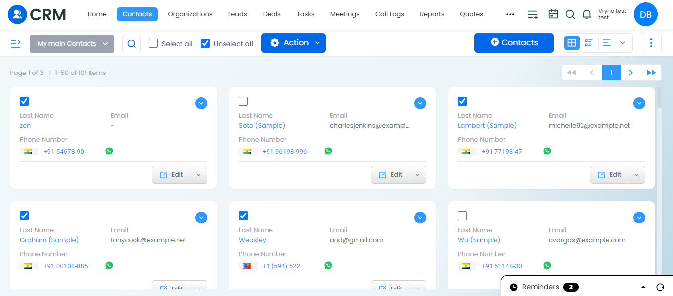This screenshot has width=673, height=296.
Task: Expand the Lambert (Sample) card blue chevron
Action: [639, 103]
